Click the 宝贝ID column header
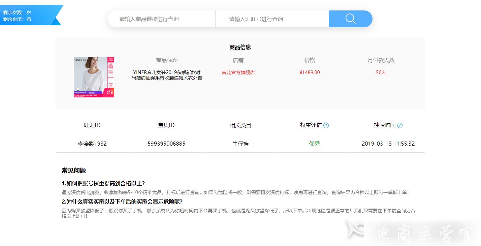This screenshot has height=246, width=481. coord(166,125)
